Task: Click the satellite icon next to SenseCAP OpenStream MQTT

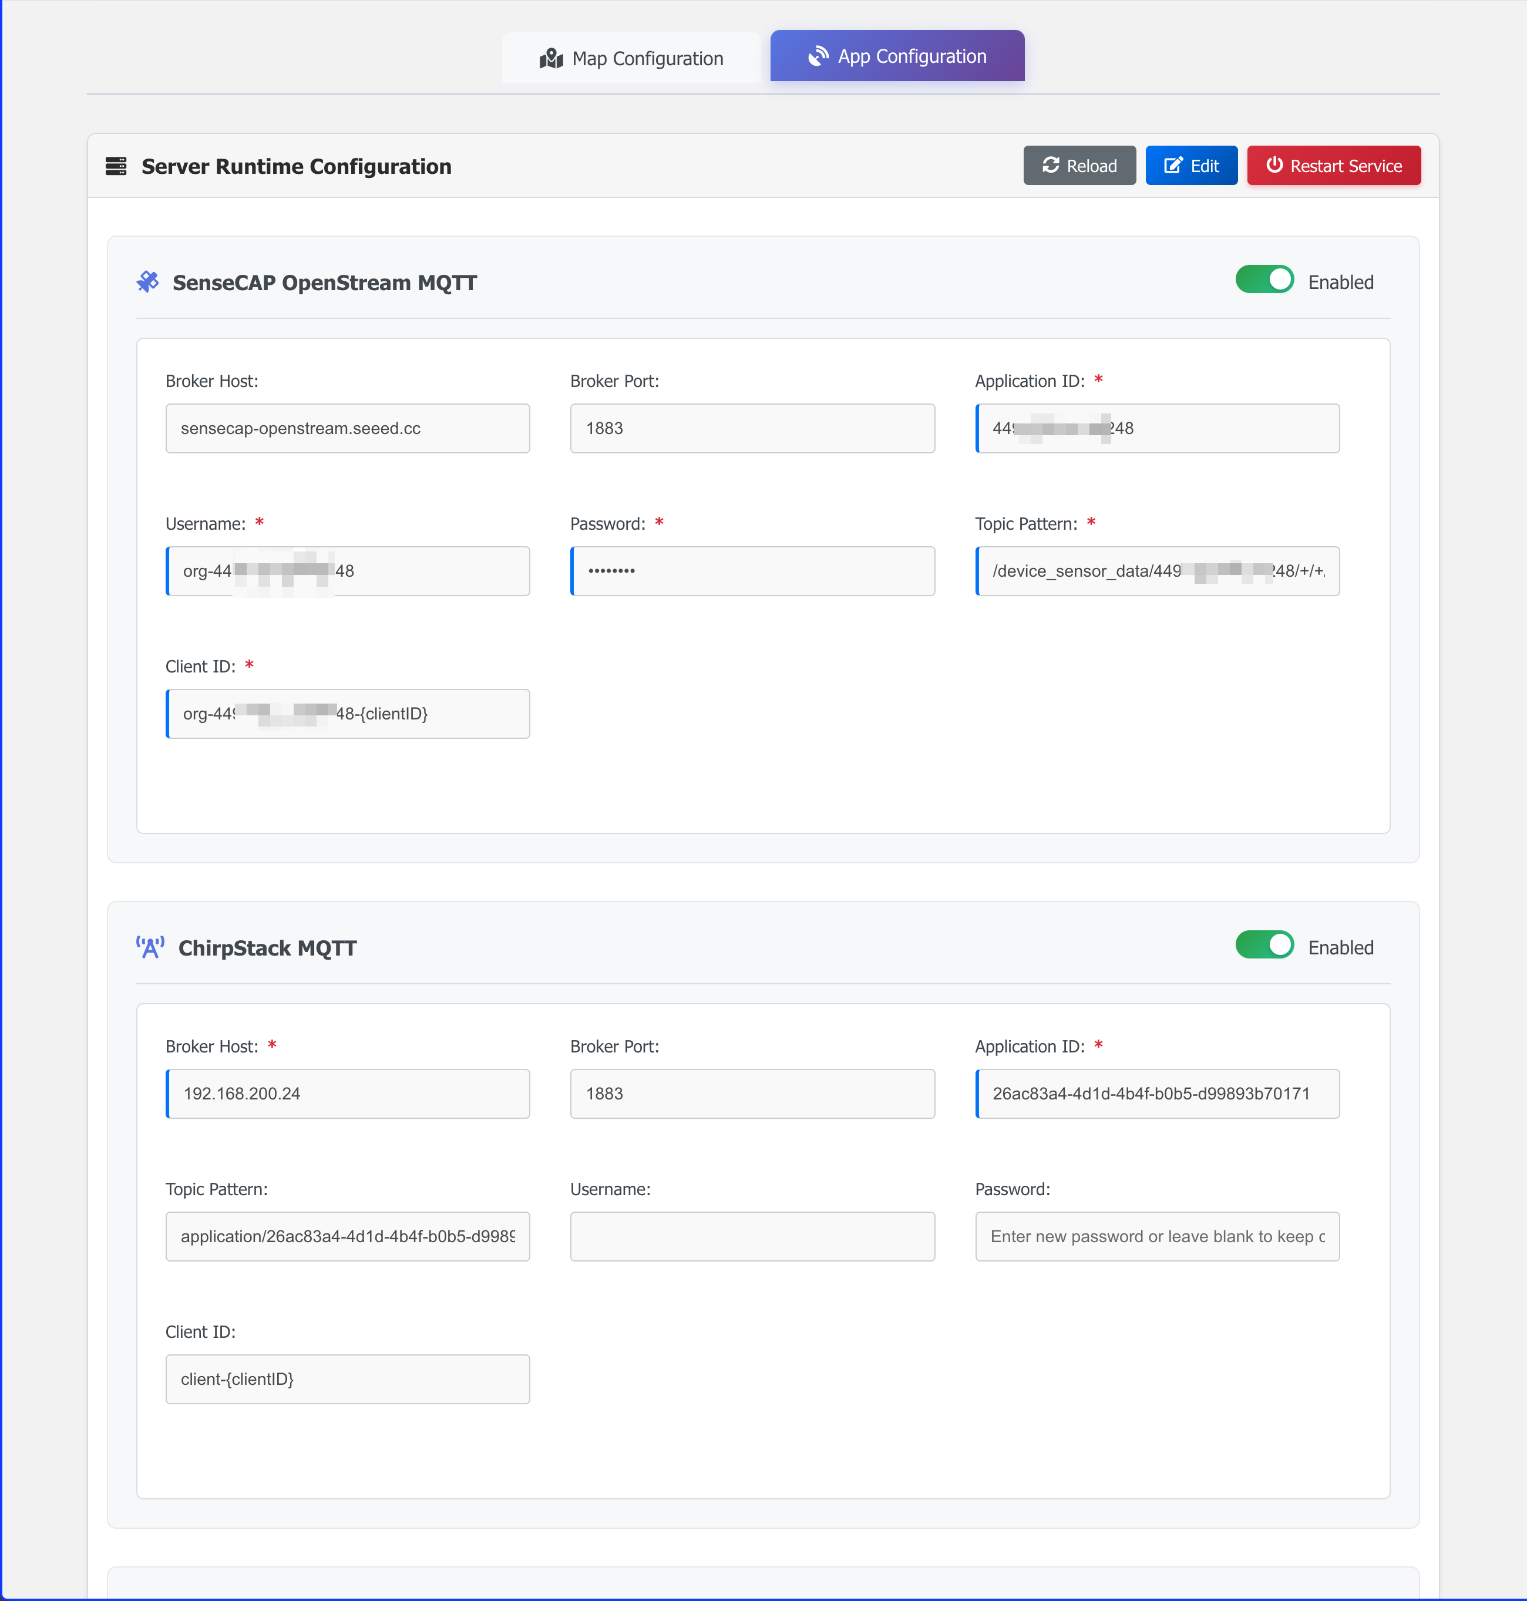Action: (x=148, y=282)
